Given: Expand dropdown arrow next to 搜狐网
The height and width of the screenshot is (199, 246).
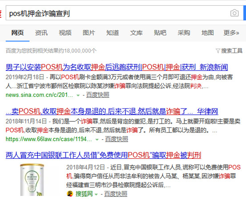Looking at the screenshot, I should [97, 195].
